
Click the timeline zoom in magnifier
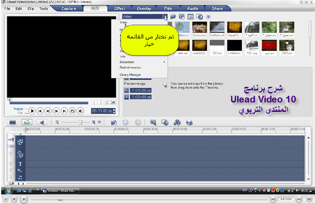coord(94,122)
